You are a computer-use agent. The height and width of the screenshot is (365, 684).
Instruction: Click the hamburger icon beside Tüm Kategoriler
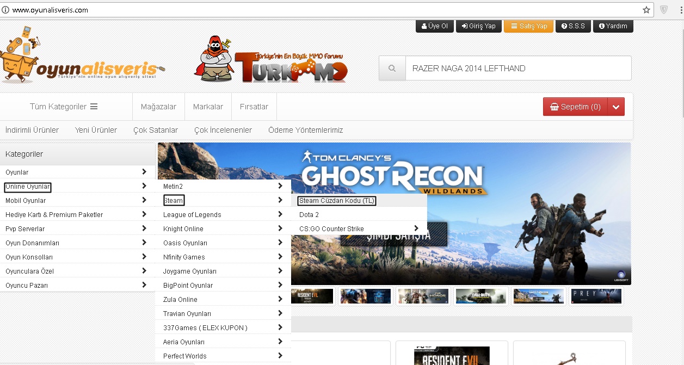pos(94,107)
